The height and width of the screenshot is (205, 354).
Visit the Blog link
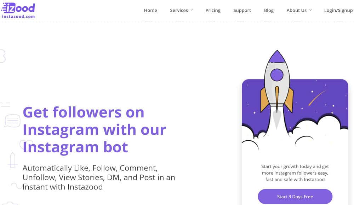coord(269,10)
